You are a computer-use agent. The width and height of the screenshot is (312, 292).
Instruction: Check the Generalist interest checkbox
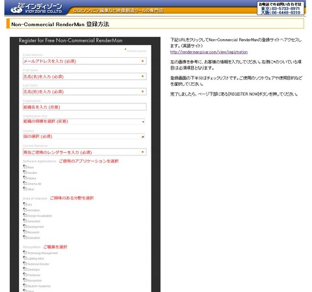[x=25, y=220]
